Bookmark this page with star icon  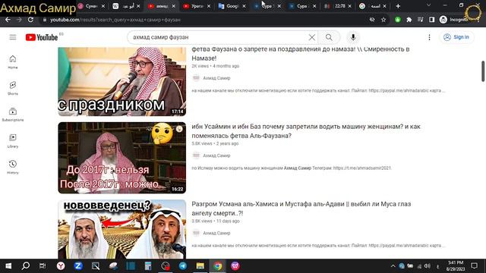(383, 20)
